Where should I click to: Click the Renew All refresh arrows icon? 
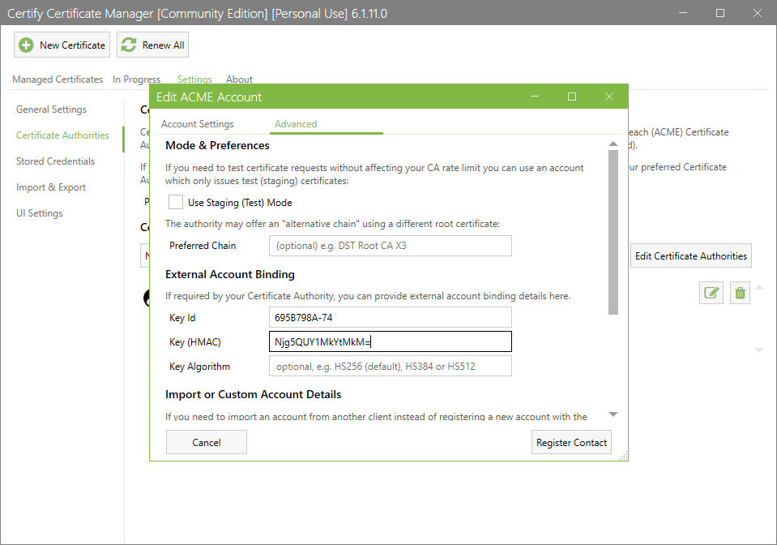pos(129,45)
